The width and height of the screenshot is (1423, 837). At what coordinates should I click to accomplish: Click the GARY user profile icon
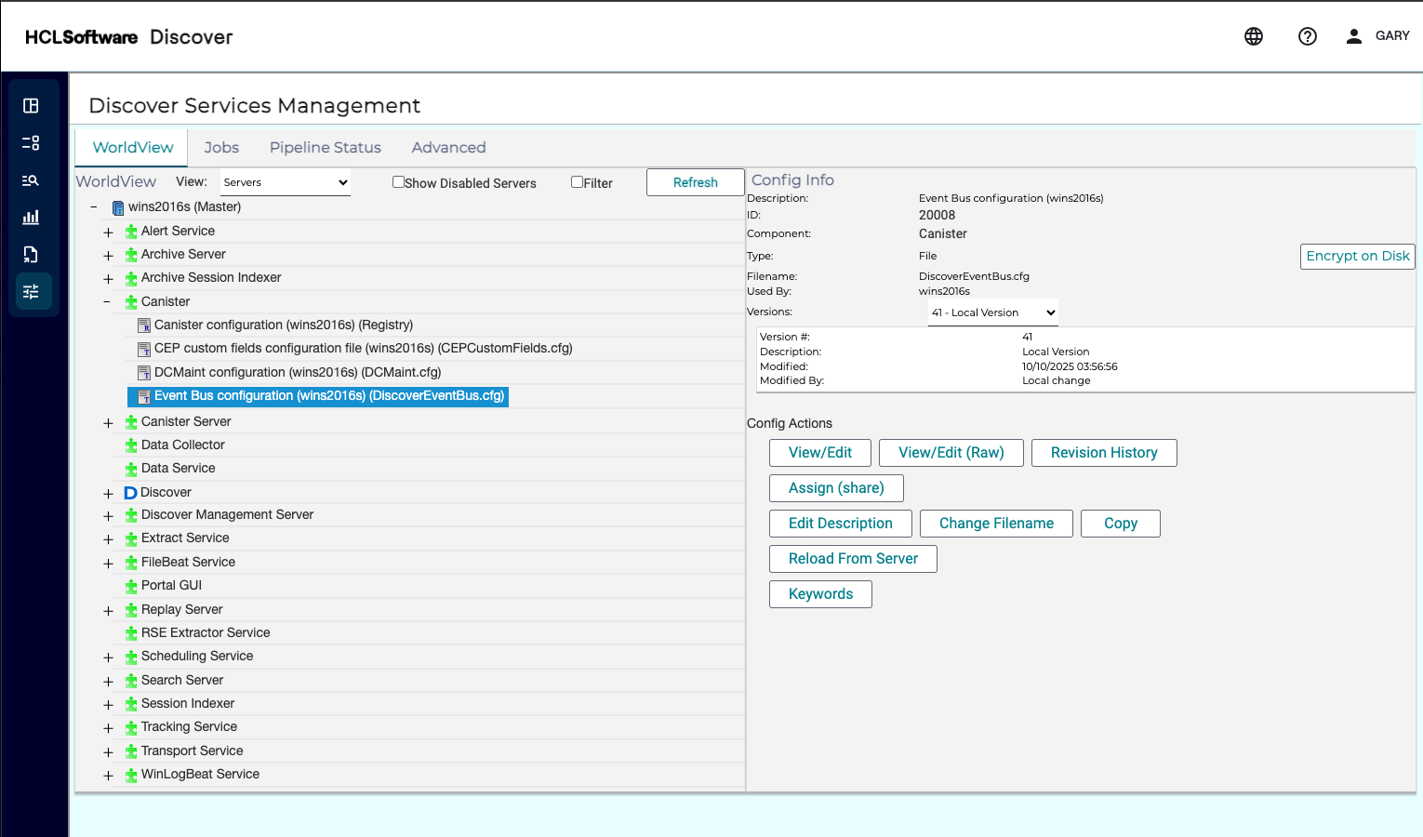(x=1354, y=36)
